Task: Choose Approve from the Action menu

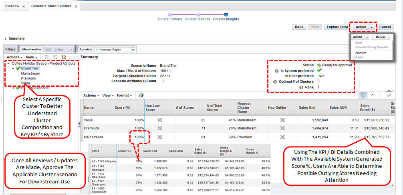Action: pyautogui.click(x=361, y=52)
